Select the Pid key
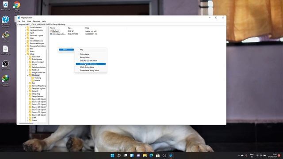 point(33,83)
